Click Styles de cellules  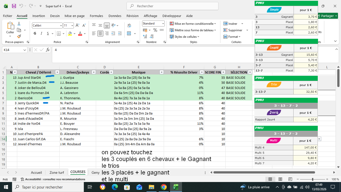tap(184, 37)
